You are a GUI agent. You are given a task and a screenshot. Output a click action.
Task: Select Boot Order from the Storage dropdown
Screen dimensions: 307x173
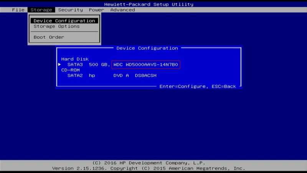coord(49,37)
